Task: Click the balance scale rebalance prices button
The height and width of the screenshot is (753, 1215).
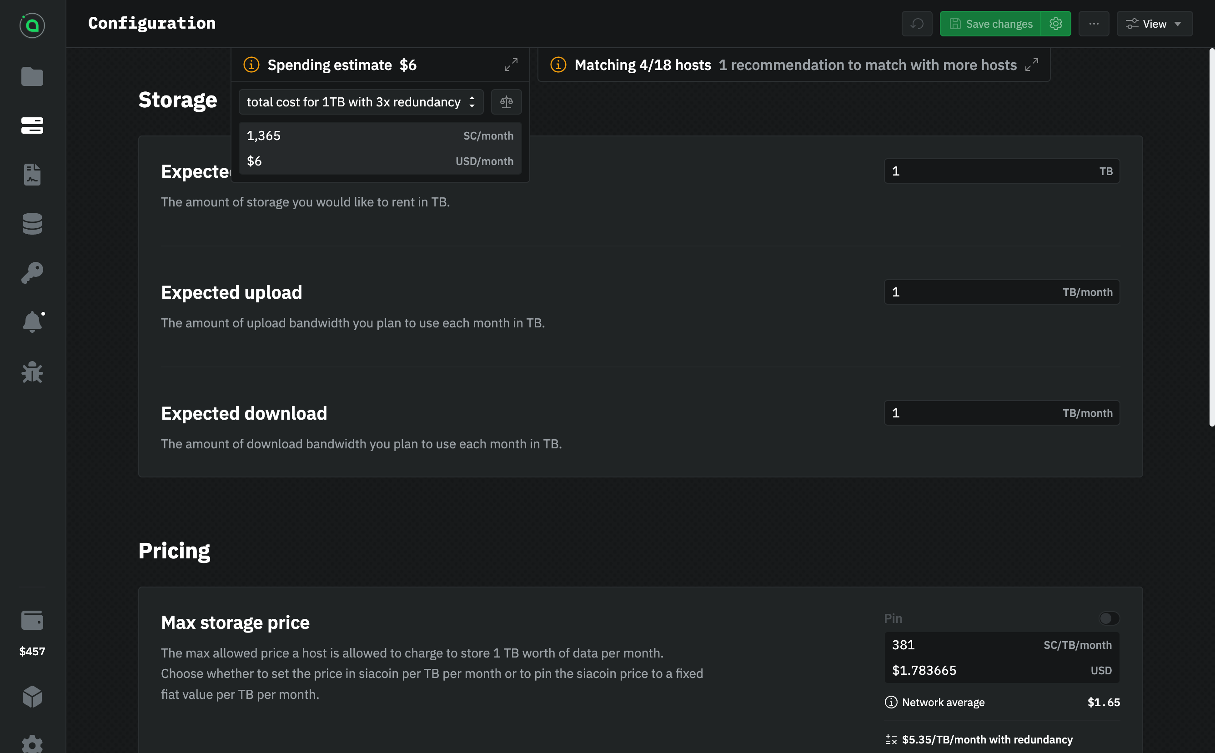Action: click(x=507, y=102)
